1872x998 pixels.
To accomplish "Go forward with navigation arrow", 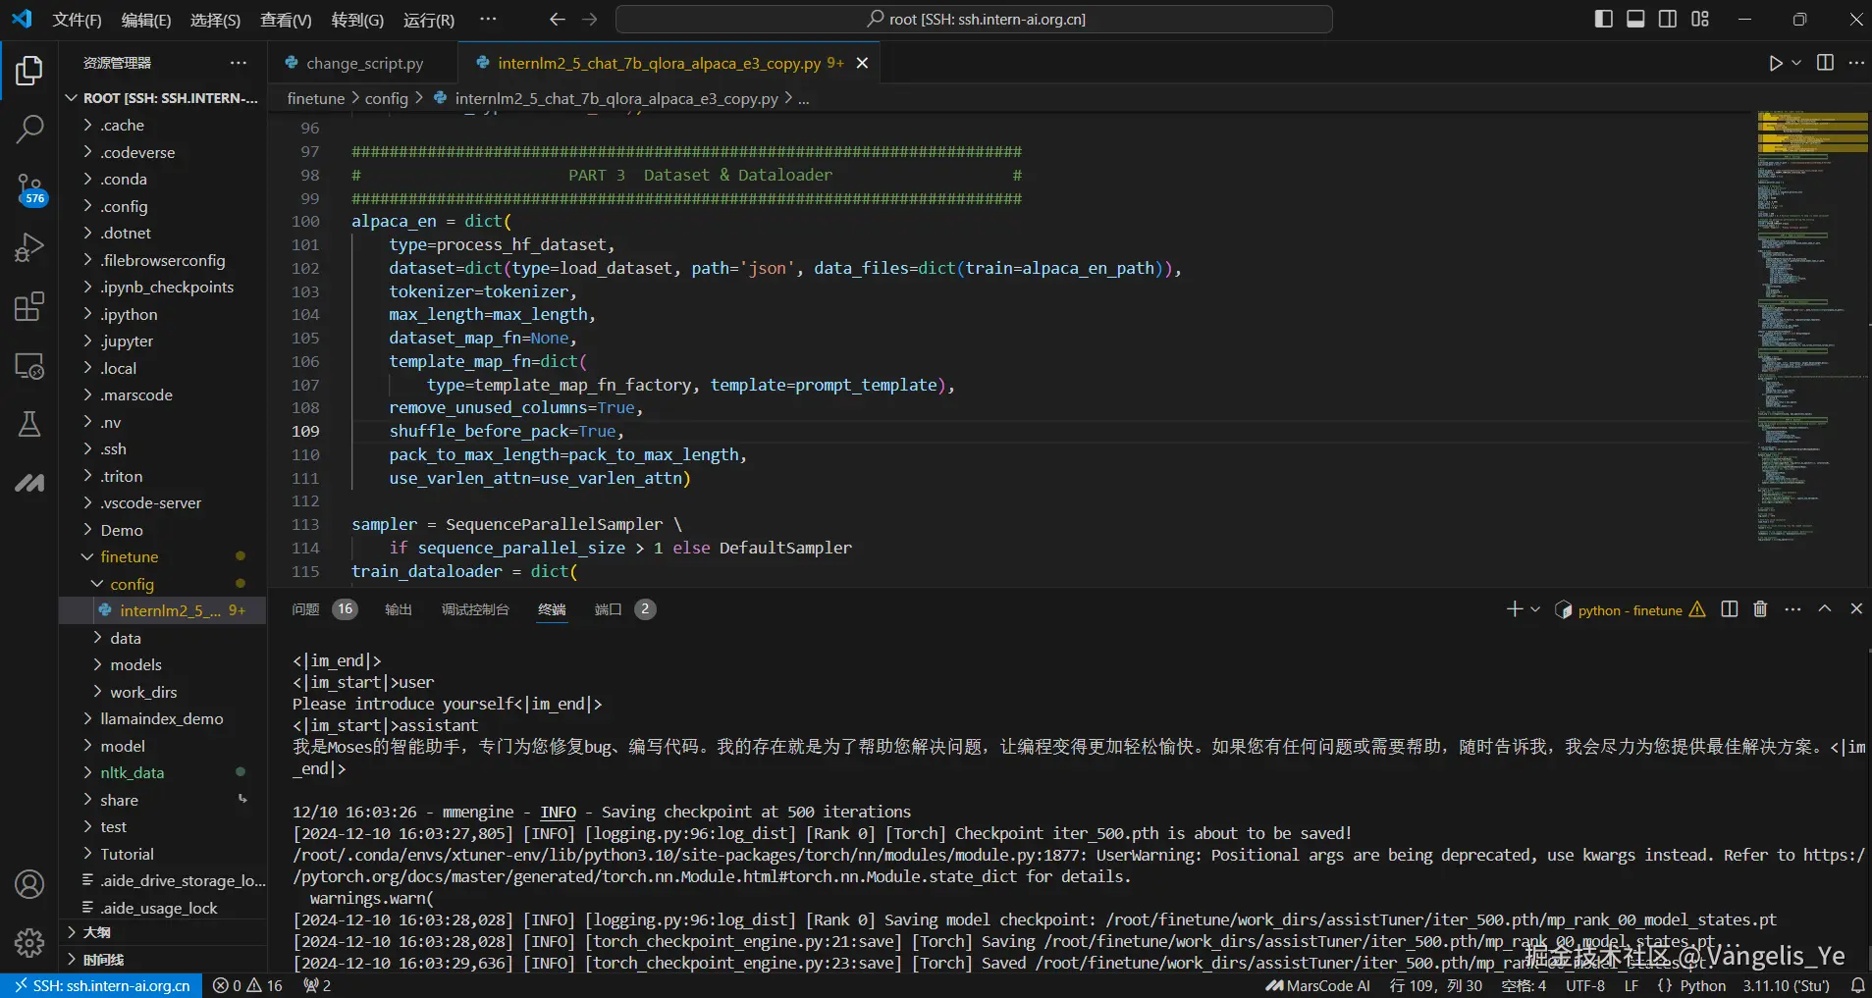I will [x=589, y=20].
